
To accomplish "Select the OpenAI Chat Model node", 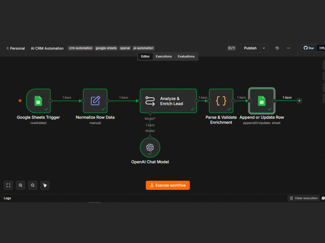I will 150,147.
